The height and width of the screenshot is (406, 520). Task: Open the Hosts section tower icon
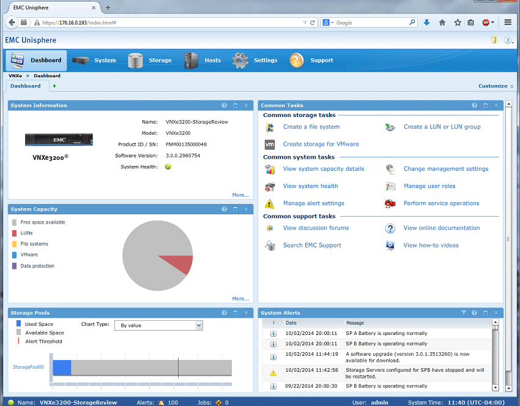191,61
